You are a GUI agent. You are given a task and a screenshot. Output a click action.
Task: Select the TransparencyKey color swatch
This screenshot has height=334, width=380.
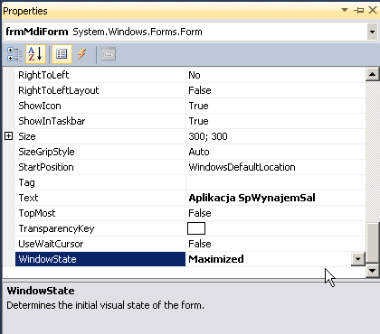(196, 228)
